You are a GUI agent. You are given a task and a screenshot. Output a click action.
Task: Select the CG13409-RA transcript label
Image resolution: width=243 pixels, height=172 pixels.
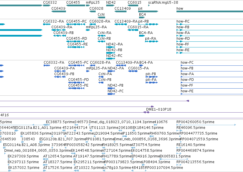(x=126, y=21)
